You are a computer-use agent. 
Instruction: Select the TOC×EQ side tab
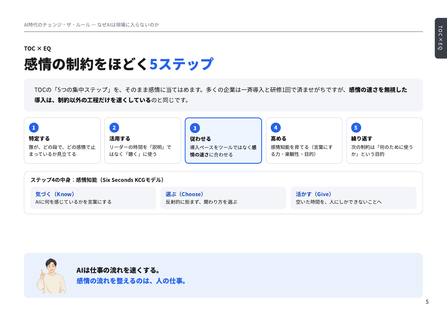[x=441, y=38]
